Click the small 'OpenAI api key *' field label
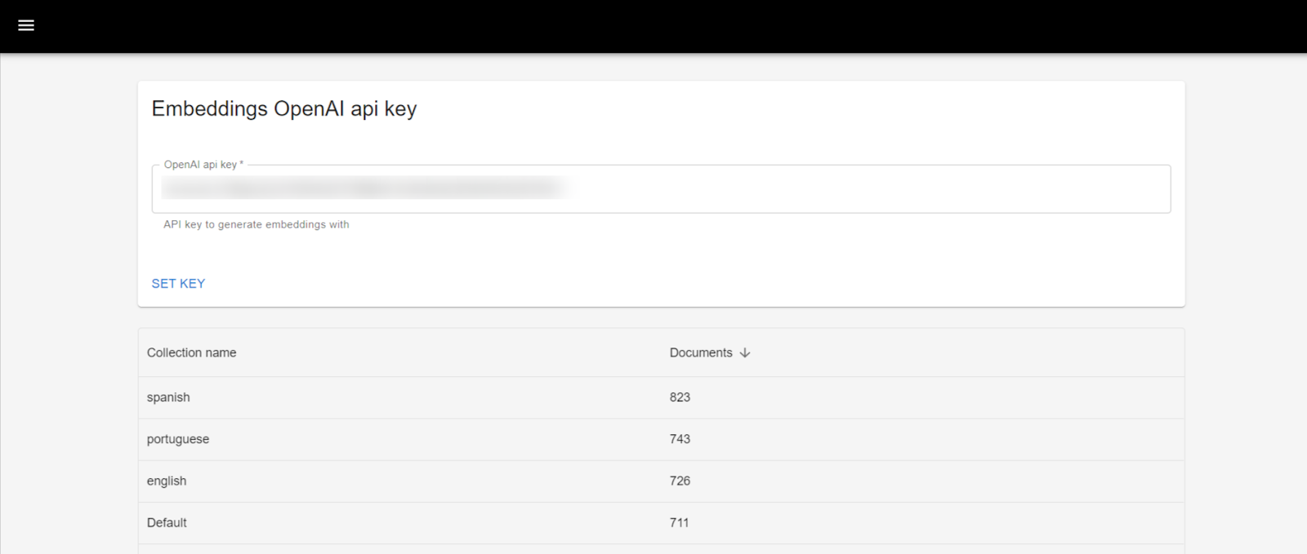 (x=203, y=165)
